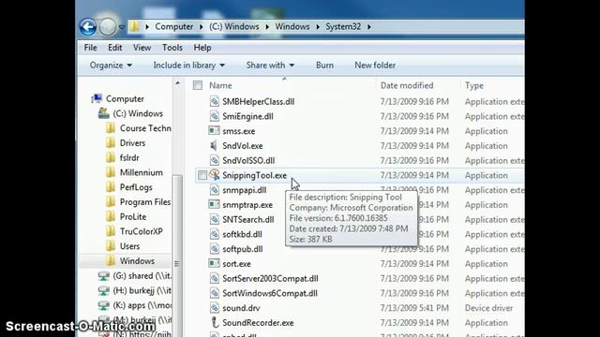Open the Edit menu
This screenshot has height=337, width=600.
tap(114, 48)
